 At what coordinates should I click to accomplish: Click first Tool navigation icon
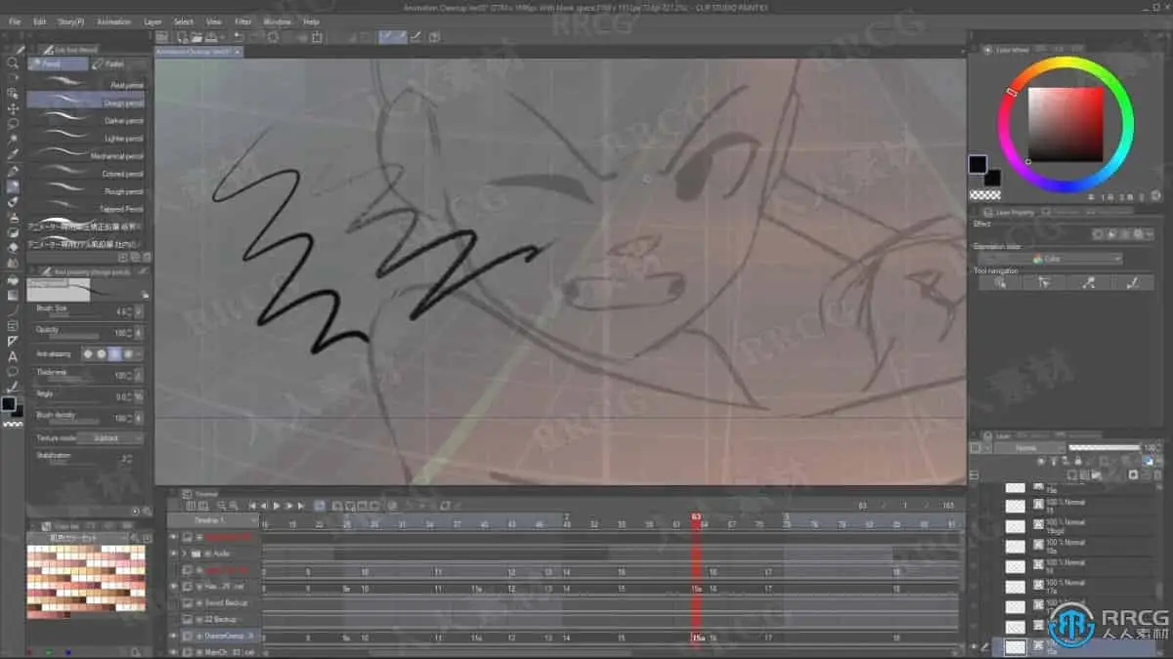[999, 282]
